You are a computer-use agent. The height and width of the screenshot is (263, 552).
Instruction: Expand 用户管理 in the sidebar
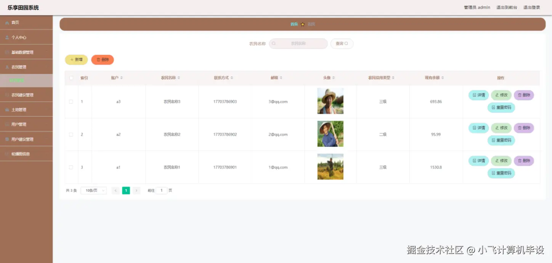pos(26,124)
